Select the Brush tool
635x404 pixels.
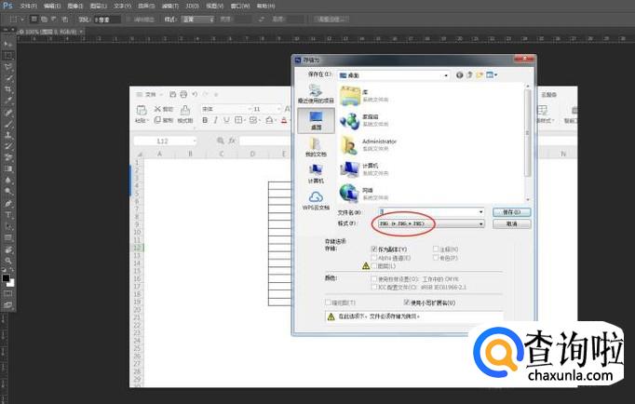[8, 124]
